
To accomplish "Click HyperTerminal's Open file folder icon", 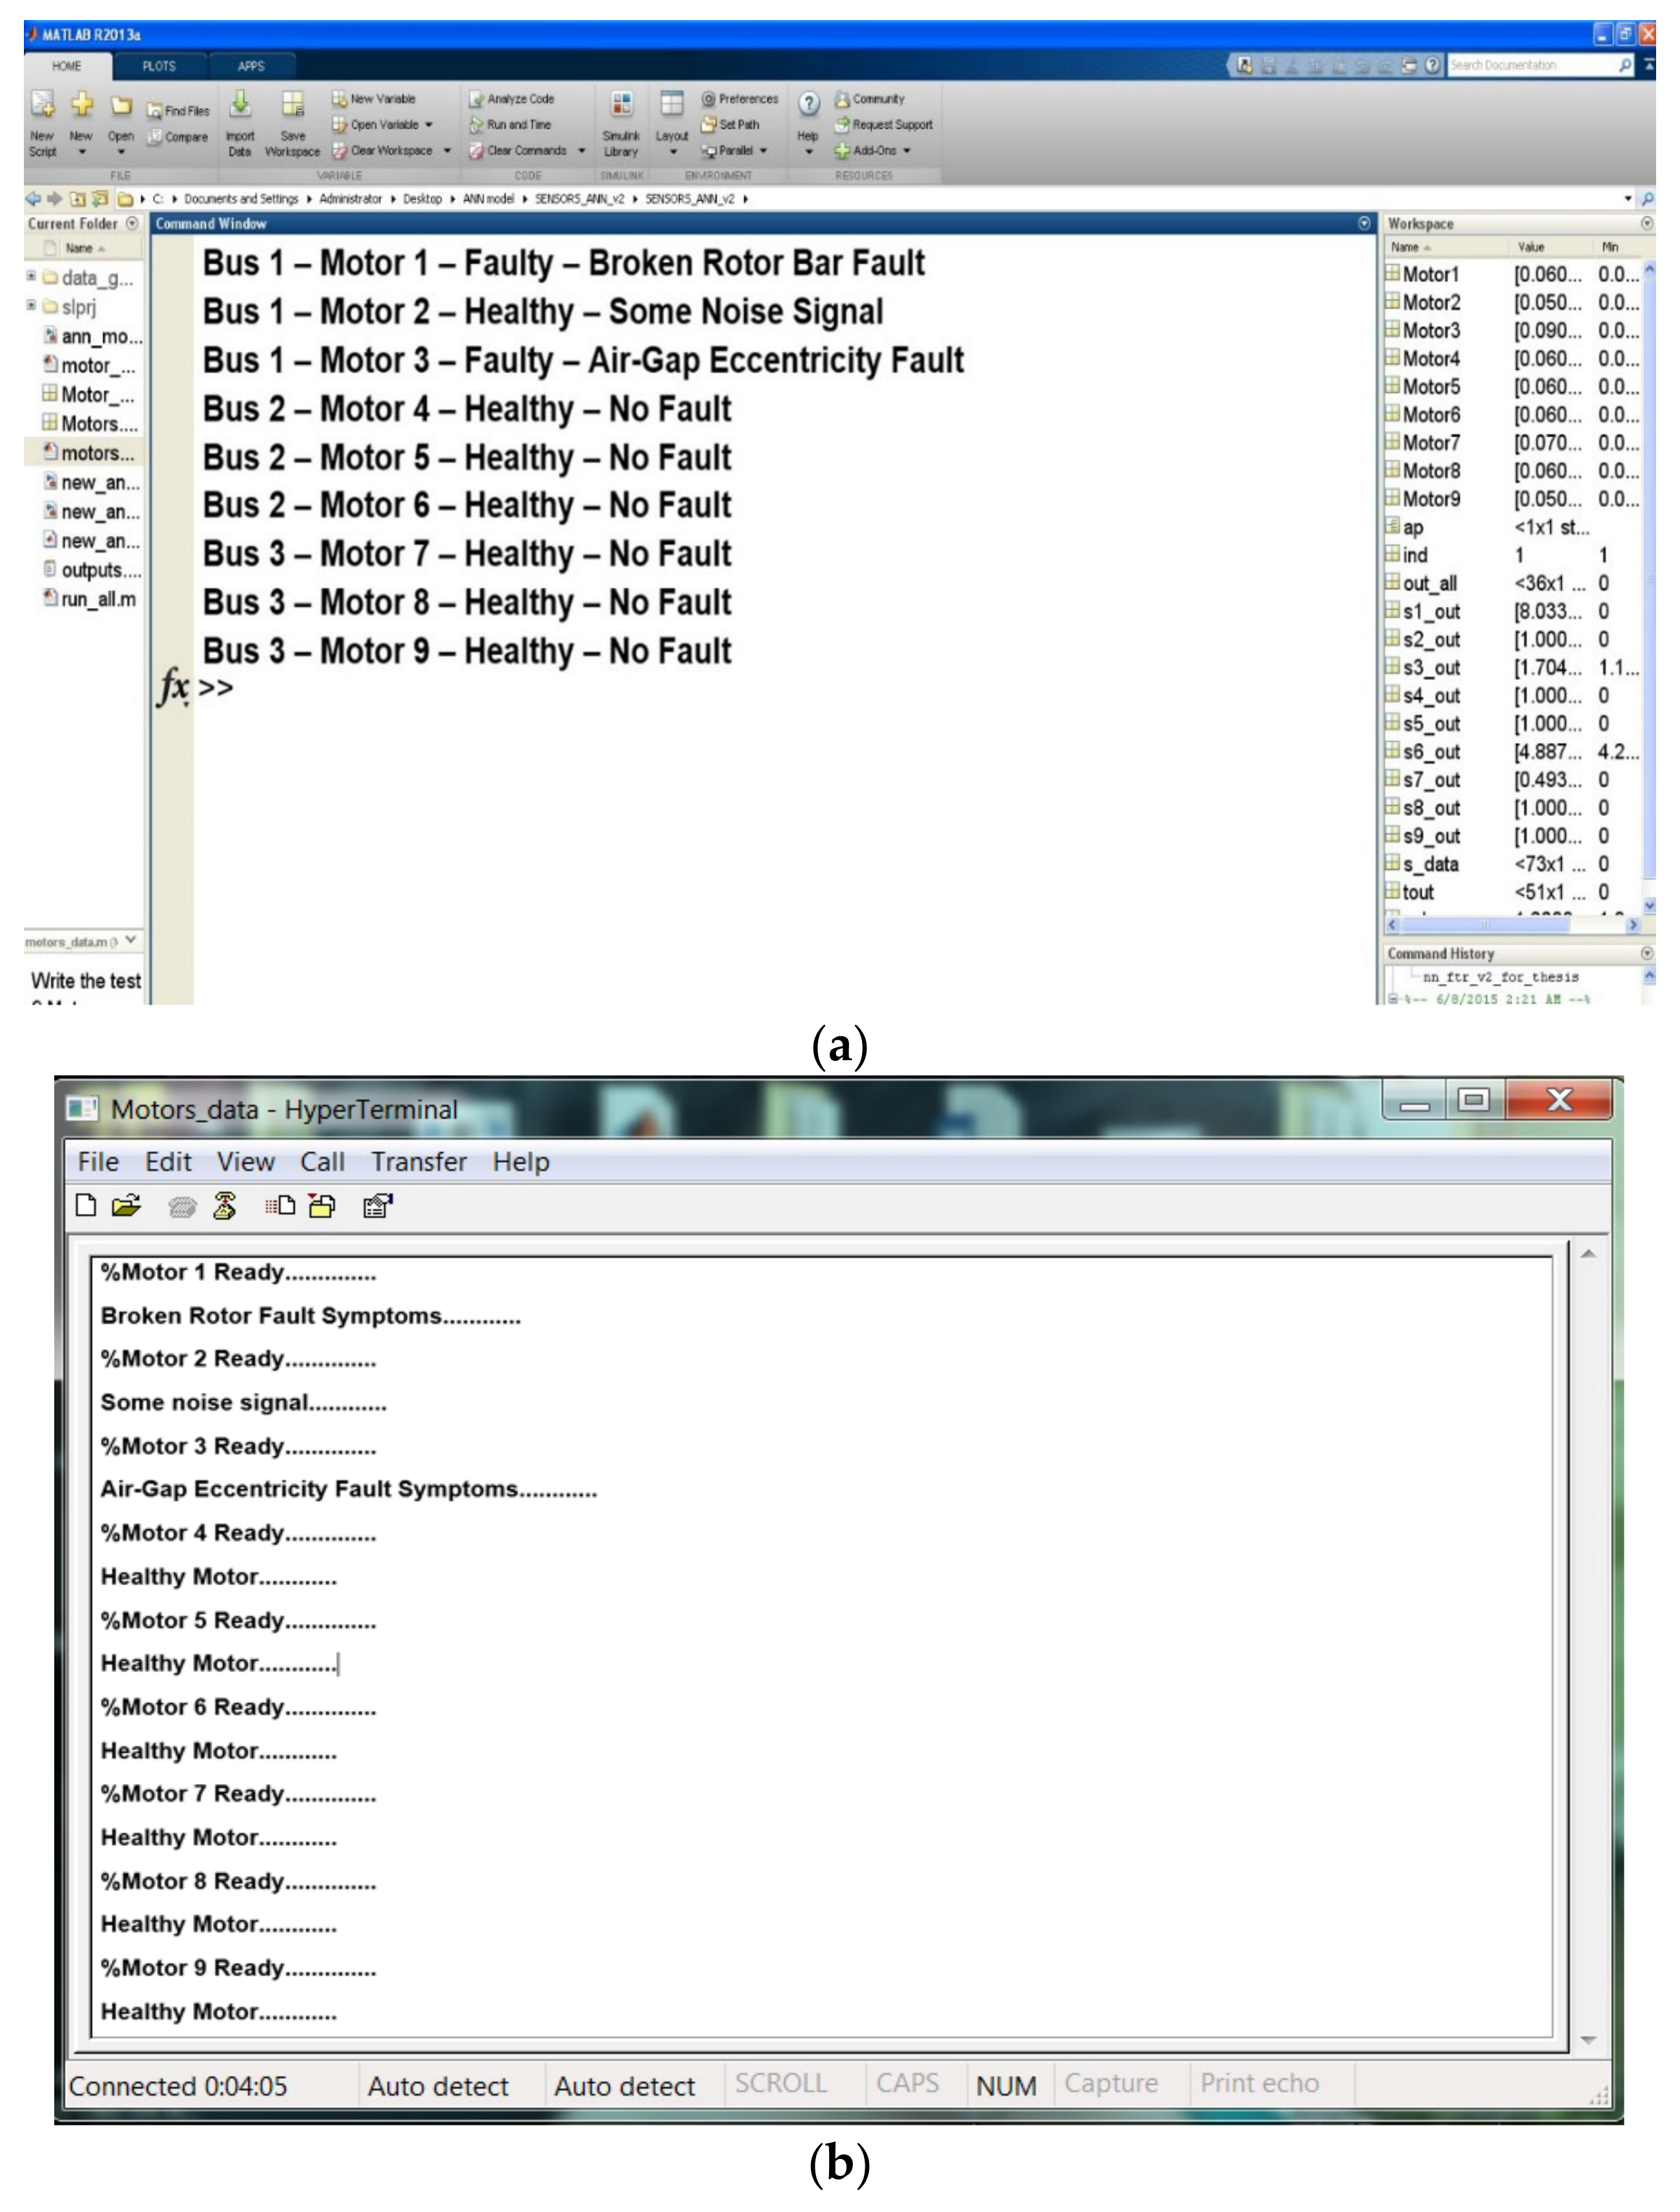I will coord(126,1206).
